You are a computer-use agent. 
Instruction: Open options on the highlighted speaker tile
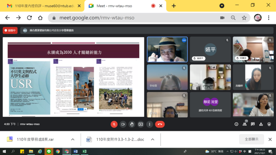click(184, 40)
